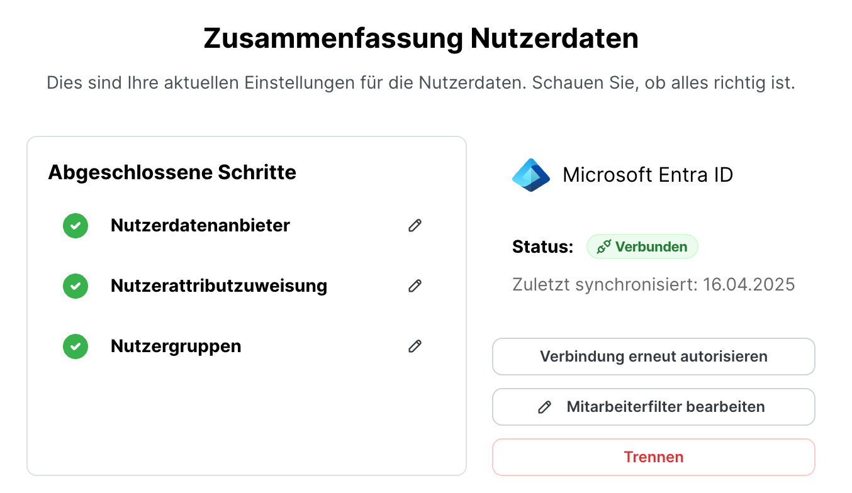This screenshot has height=493, width=852.
Task: Click the green checkmark beside Nutzerdatenanbieter
Action: (x=75, y=225)
